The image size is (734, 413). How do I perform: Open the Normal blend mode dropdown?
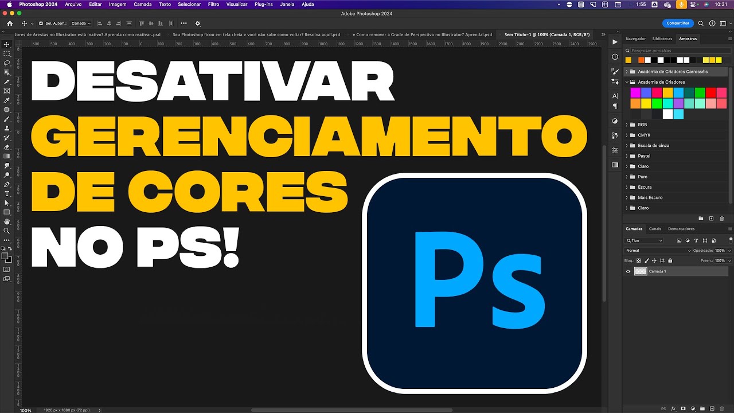tap(658, 251)
